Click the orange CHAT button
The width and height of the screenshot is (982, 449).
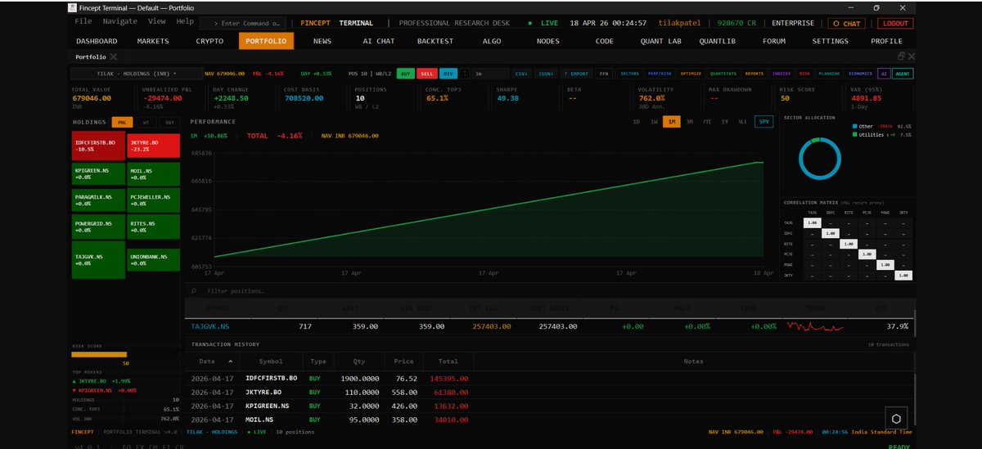[846, 24]
